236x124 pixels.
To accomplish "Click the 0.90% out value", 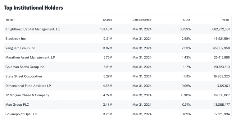I will coord(186,95).
